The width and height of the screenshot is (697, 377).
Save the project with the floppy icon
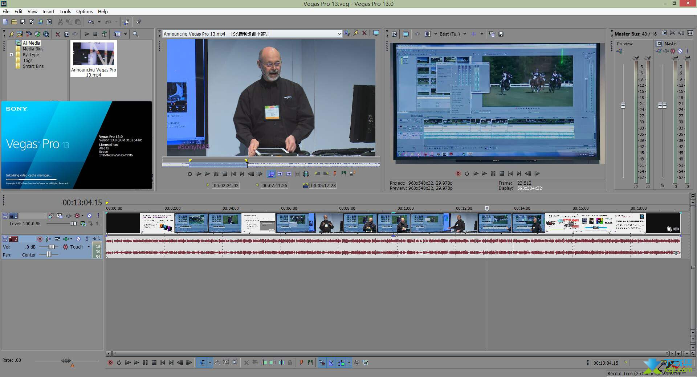(x=23, y=22)
